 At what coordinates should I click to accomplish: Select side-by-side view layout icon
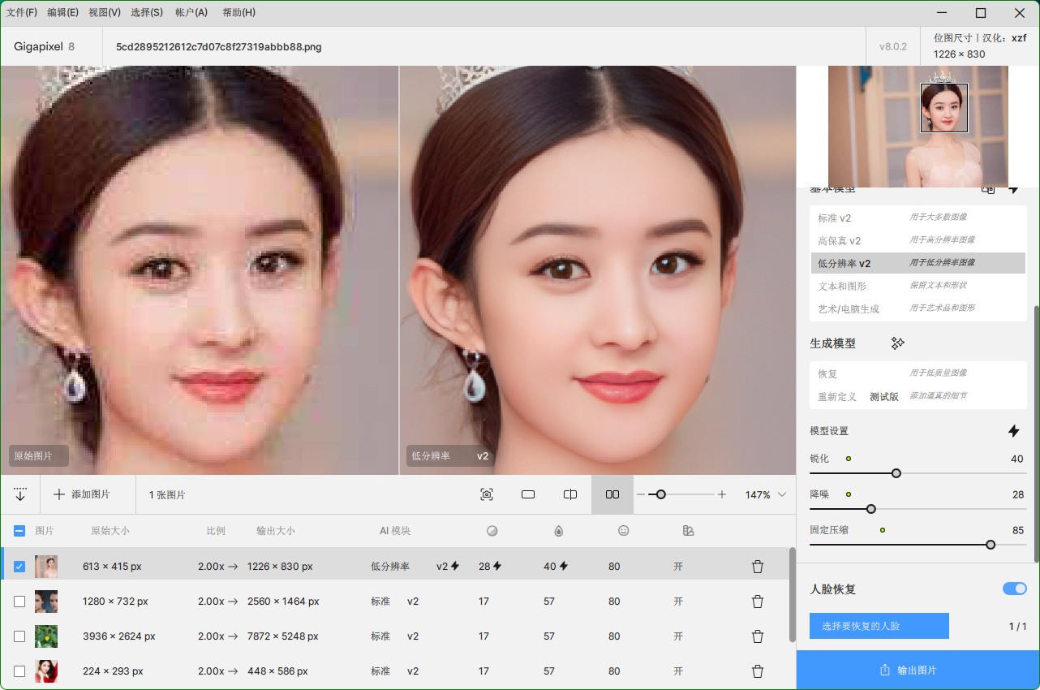pyautogui.click(x=612, y=494)
